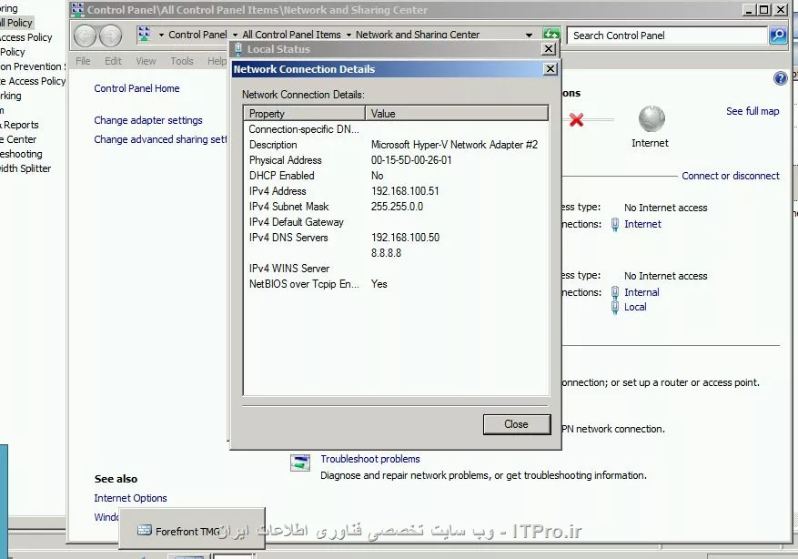
Task: Select the IPv4 WINS Server row
Action: click(x=396, y=269)
